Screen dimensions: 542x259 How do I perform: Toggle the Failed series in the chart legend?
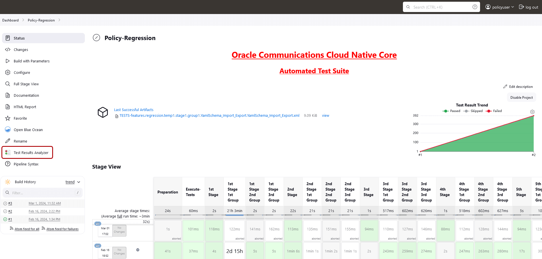coord(494,111)
